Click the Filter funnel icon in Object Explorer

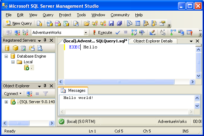45,94
